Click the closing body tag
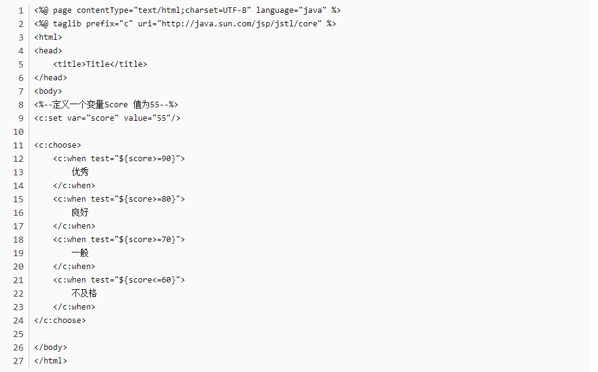This screenshot has width=598, height=372. 50,347
